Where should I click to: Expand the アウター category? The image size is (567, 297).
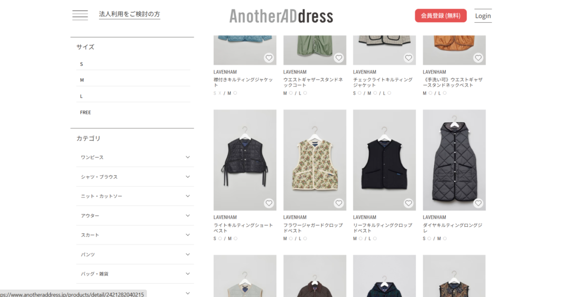tap(135, 216)
